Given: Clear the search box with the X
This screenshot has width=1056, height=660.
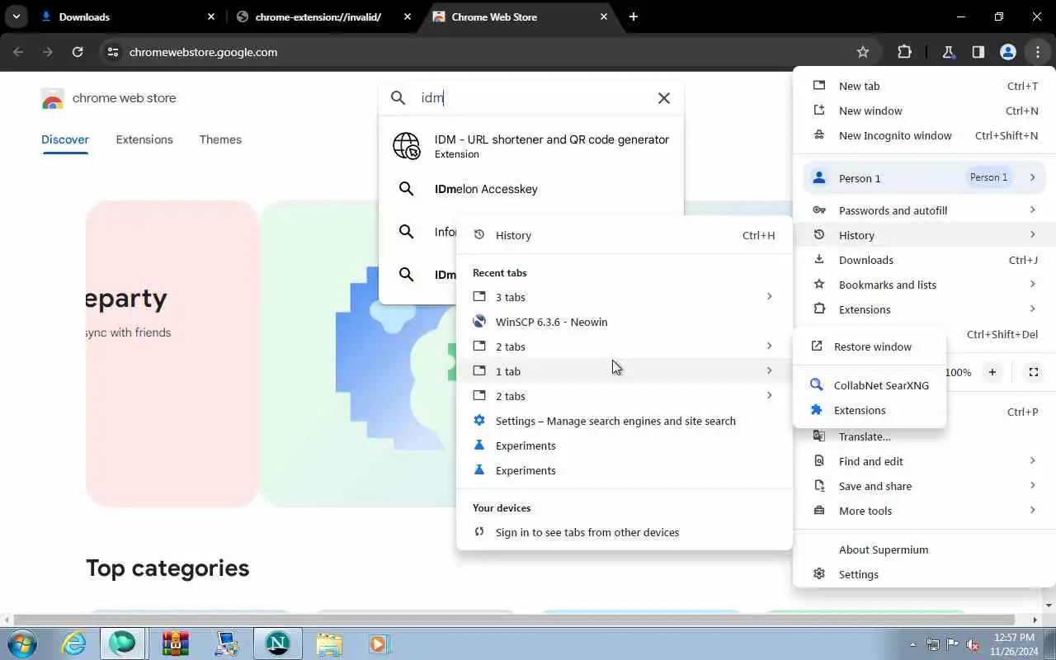Looking at the screenshot, I should pyautogui.click(x=663, y=98).
